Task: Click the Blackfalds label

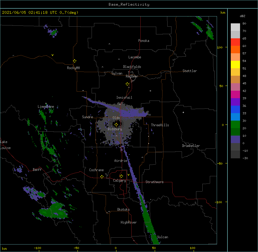Action: pos(132,67)
